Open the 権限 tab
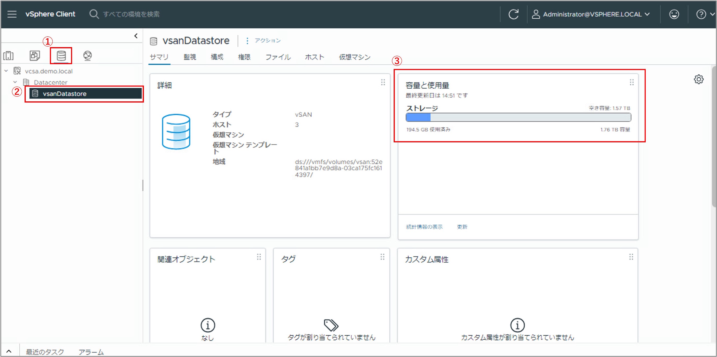 [x=244, y=57]
